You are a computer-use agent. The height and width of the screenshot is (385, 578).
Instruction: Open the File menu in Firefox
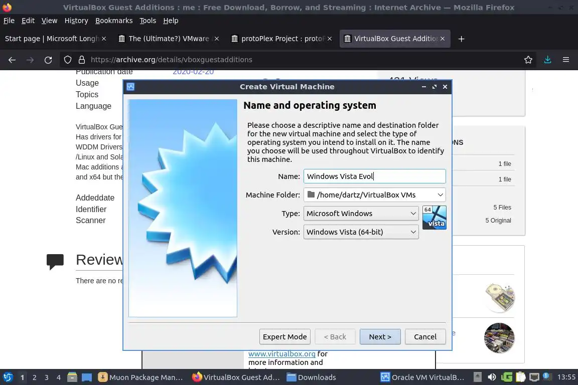(x=9, y=21)
